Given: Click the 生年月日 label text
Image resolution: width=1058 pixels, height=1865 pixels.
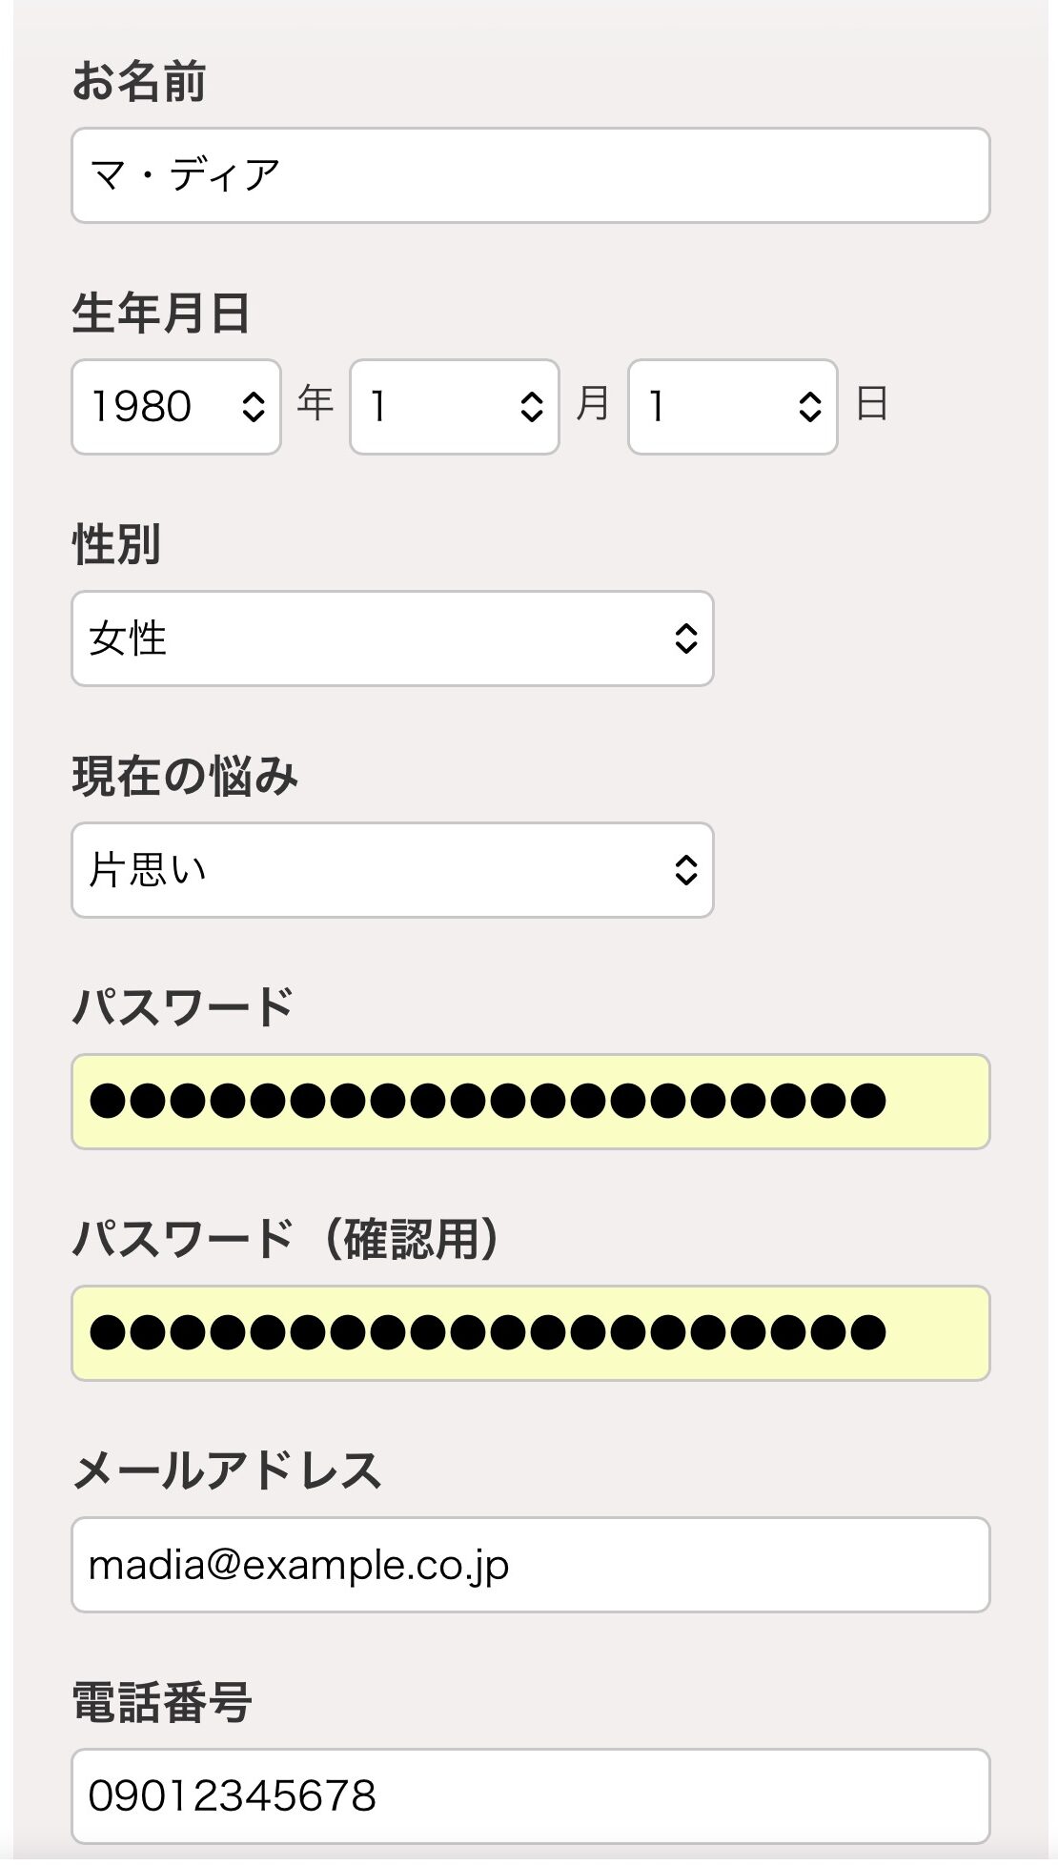Looking at the screenshot, I should (x=161, y=314).
